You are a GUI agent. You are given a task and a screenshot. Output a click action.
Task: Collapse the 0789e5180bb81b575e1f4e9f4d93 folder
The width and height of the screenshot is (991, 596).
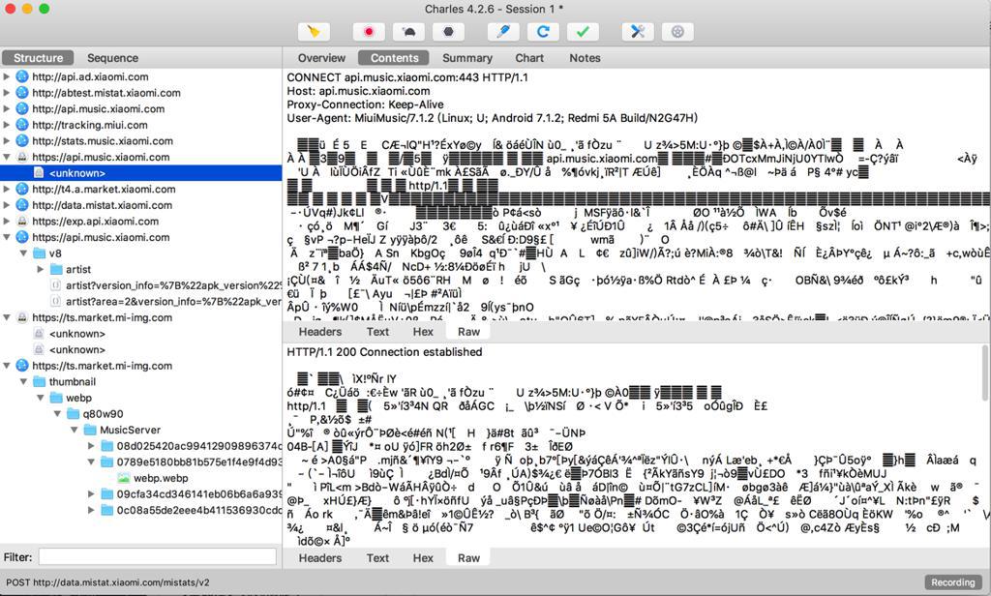tap(91, 462)
